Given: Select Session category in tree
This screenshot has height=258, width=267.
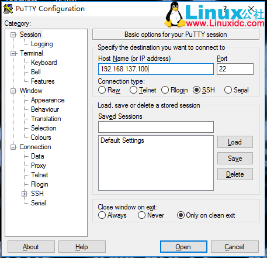Looking at the screenshot, I should pyautogui.click(x=30, y=35).
